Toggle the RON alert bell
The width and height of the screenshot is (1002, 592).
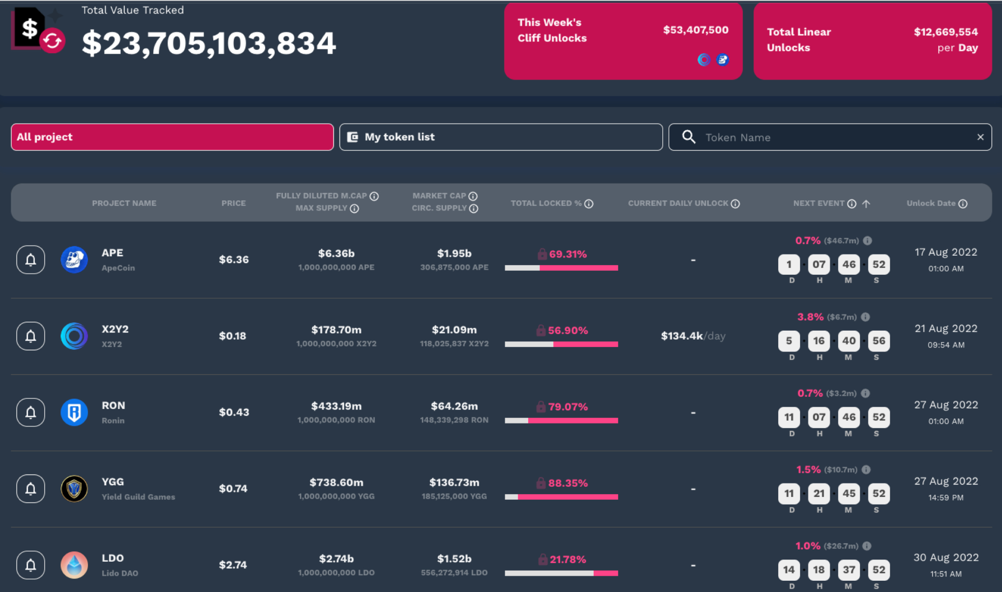31,412
